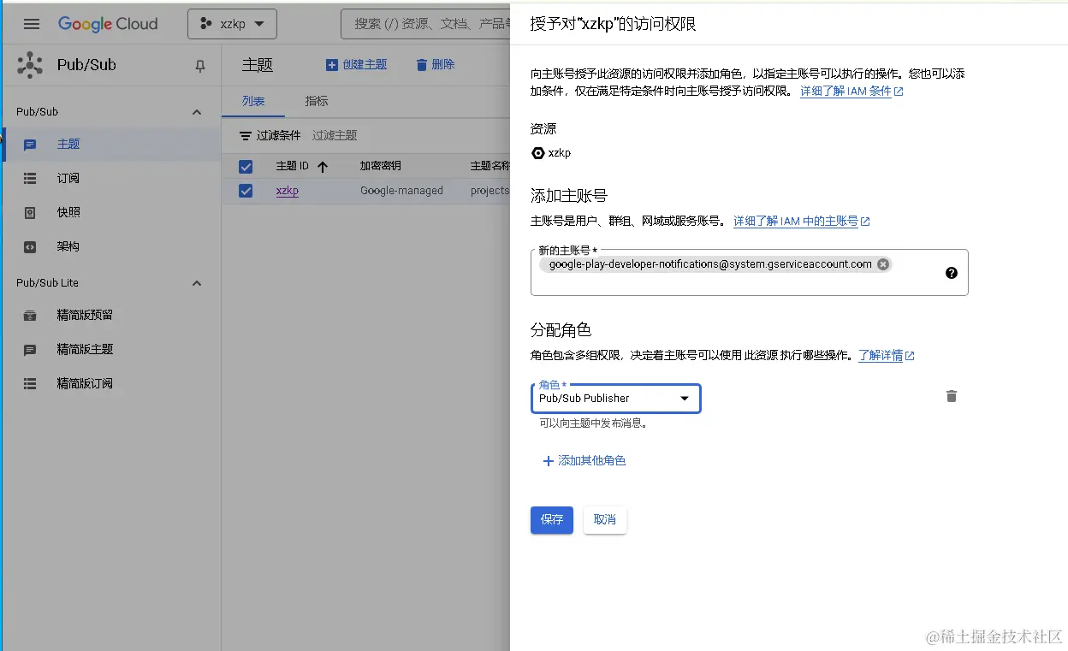Click the xzkp resource hexagon icon
Screen dimensions: 1068x651
537,153
